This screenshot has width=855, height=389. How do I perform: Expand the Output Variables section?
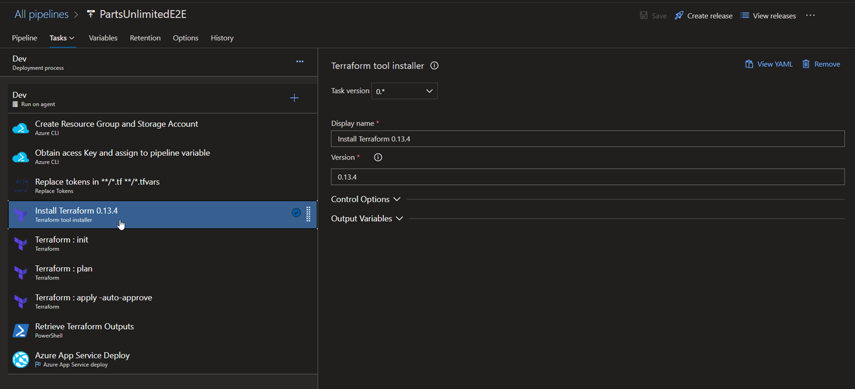point(367,218)
